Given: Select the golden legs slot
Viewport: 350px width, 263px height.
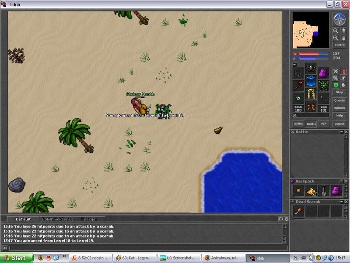Looking at the screenshot, I should click(311, 94).
